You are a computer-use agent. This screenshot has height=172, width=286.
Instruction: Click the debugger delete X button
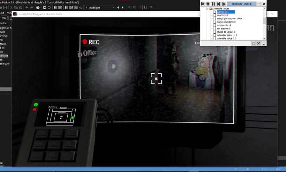(258, 43)
